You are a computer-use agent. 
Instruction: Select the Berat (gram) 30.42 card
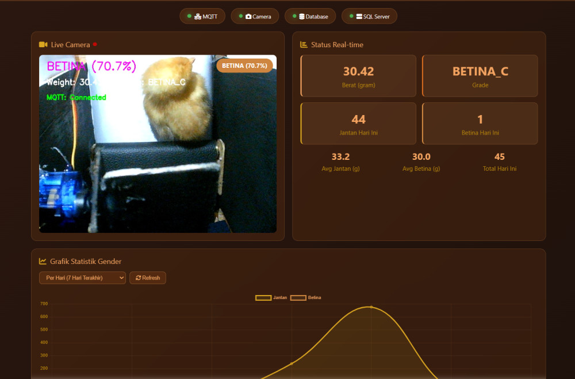358,76
